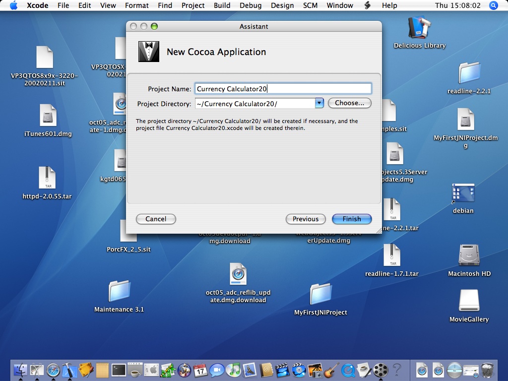Launch iMovie clapperboard icon in Dock
The image size is (508, 381).
(282, 370)
